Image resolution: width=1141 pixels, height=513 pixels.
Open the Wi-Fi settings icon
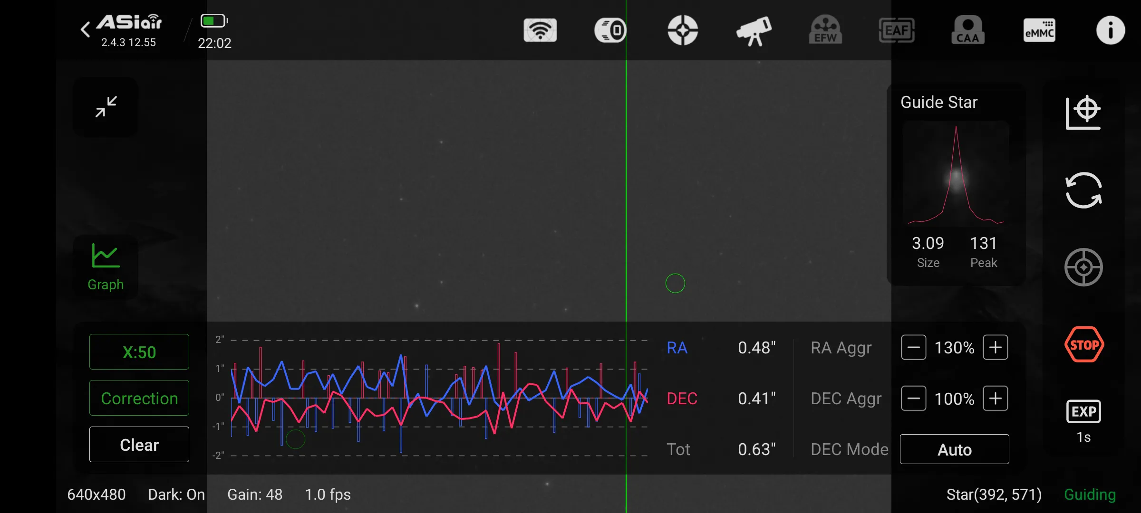(540, 30)
